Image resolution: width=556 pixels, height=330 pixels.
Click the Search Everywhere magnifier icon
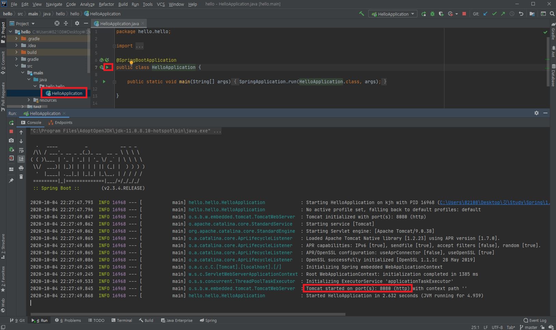(552, 14)
